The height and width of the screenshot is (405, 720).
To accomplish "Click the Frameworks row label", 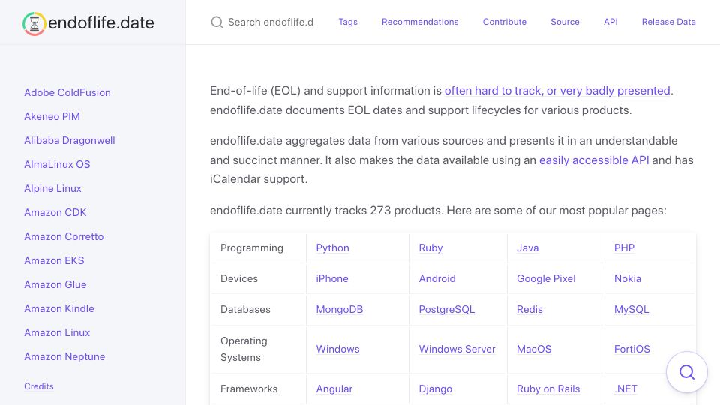I will pyautogui.click(x=249, y=388).
